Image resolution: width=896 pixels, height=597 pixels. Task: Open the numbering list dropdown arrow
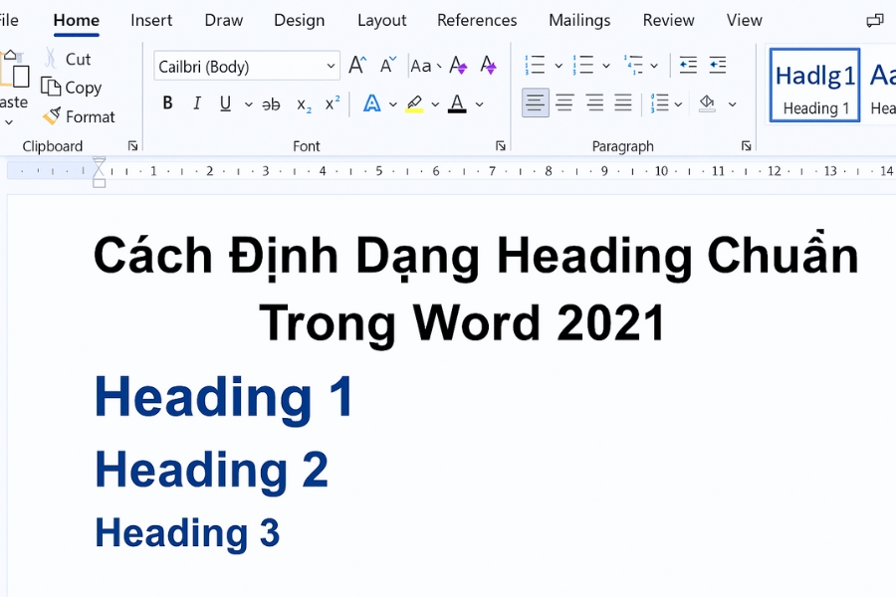[606, 65]
